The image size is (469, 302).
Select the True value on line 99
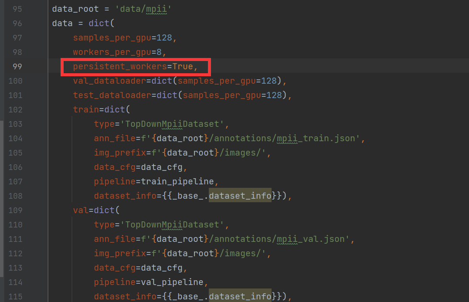pyautogui.click(x=183, y=66)
